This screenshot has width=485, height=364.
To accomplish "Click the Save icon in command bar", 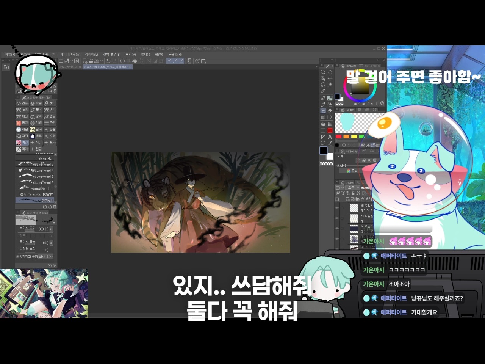I will click(x=97, y=61).
